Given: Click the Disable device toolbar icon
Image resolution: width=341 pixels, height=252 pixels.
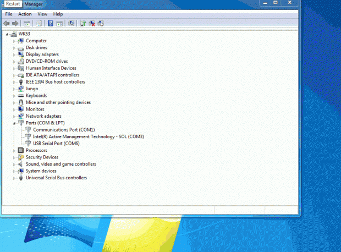Looking at the screenshot, I should (101, 23).
